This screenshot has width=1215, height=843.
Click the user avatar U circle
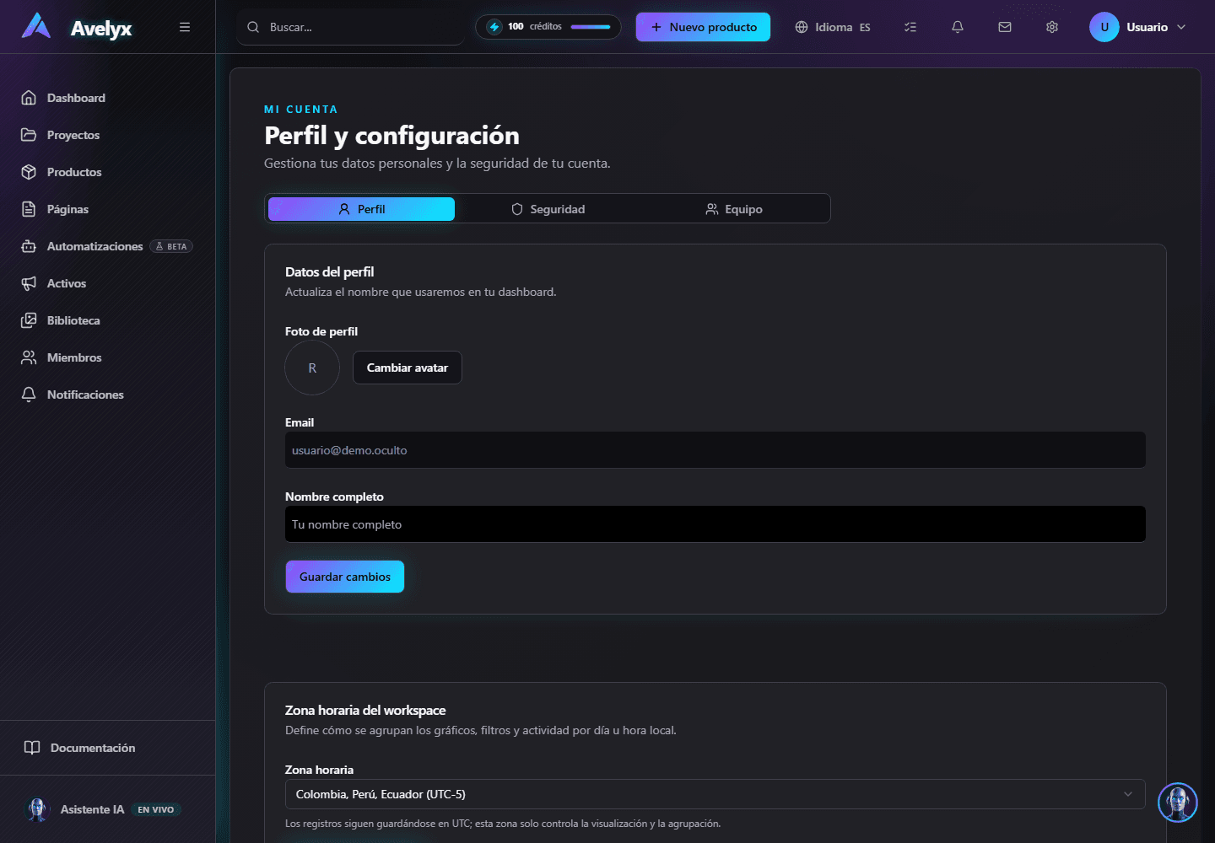(1104, 27)
